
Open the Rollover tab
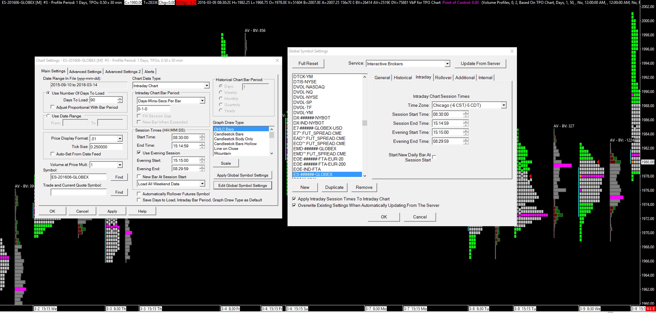click(443, 78)
